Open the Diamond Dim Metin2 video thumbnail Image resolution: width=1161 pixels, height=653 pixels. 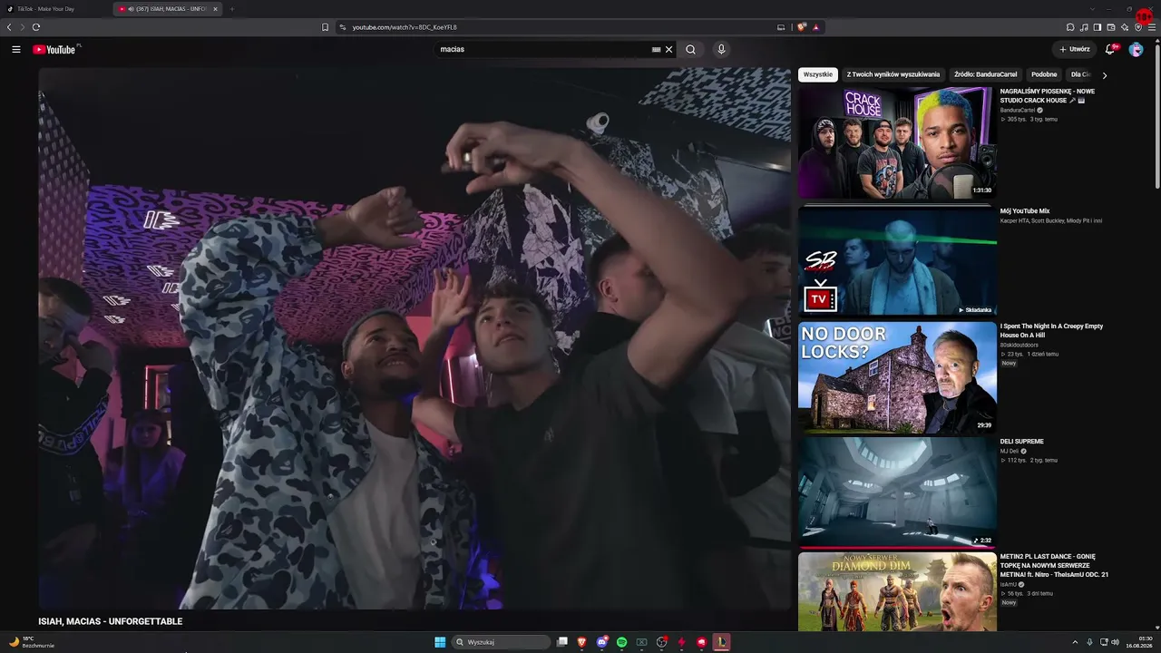coord(897,591)
